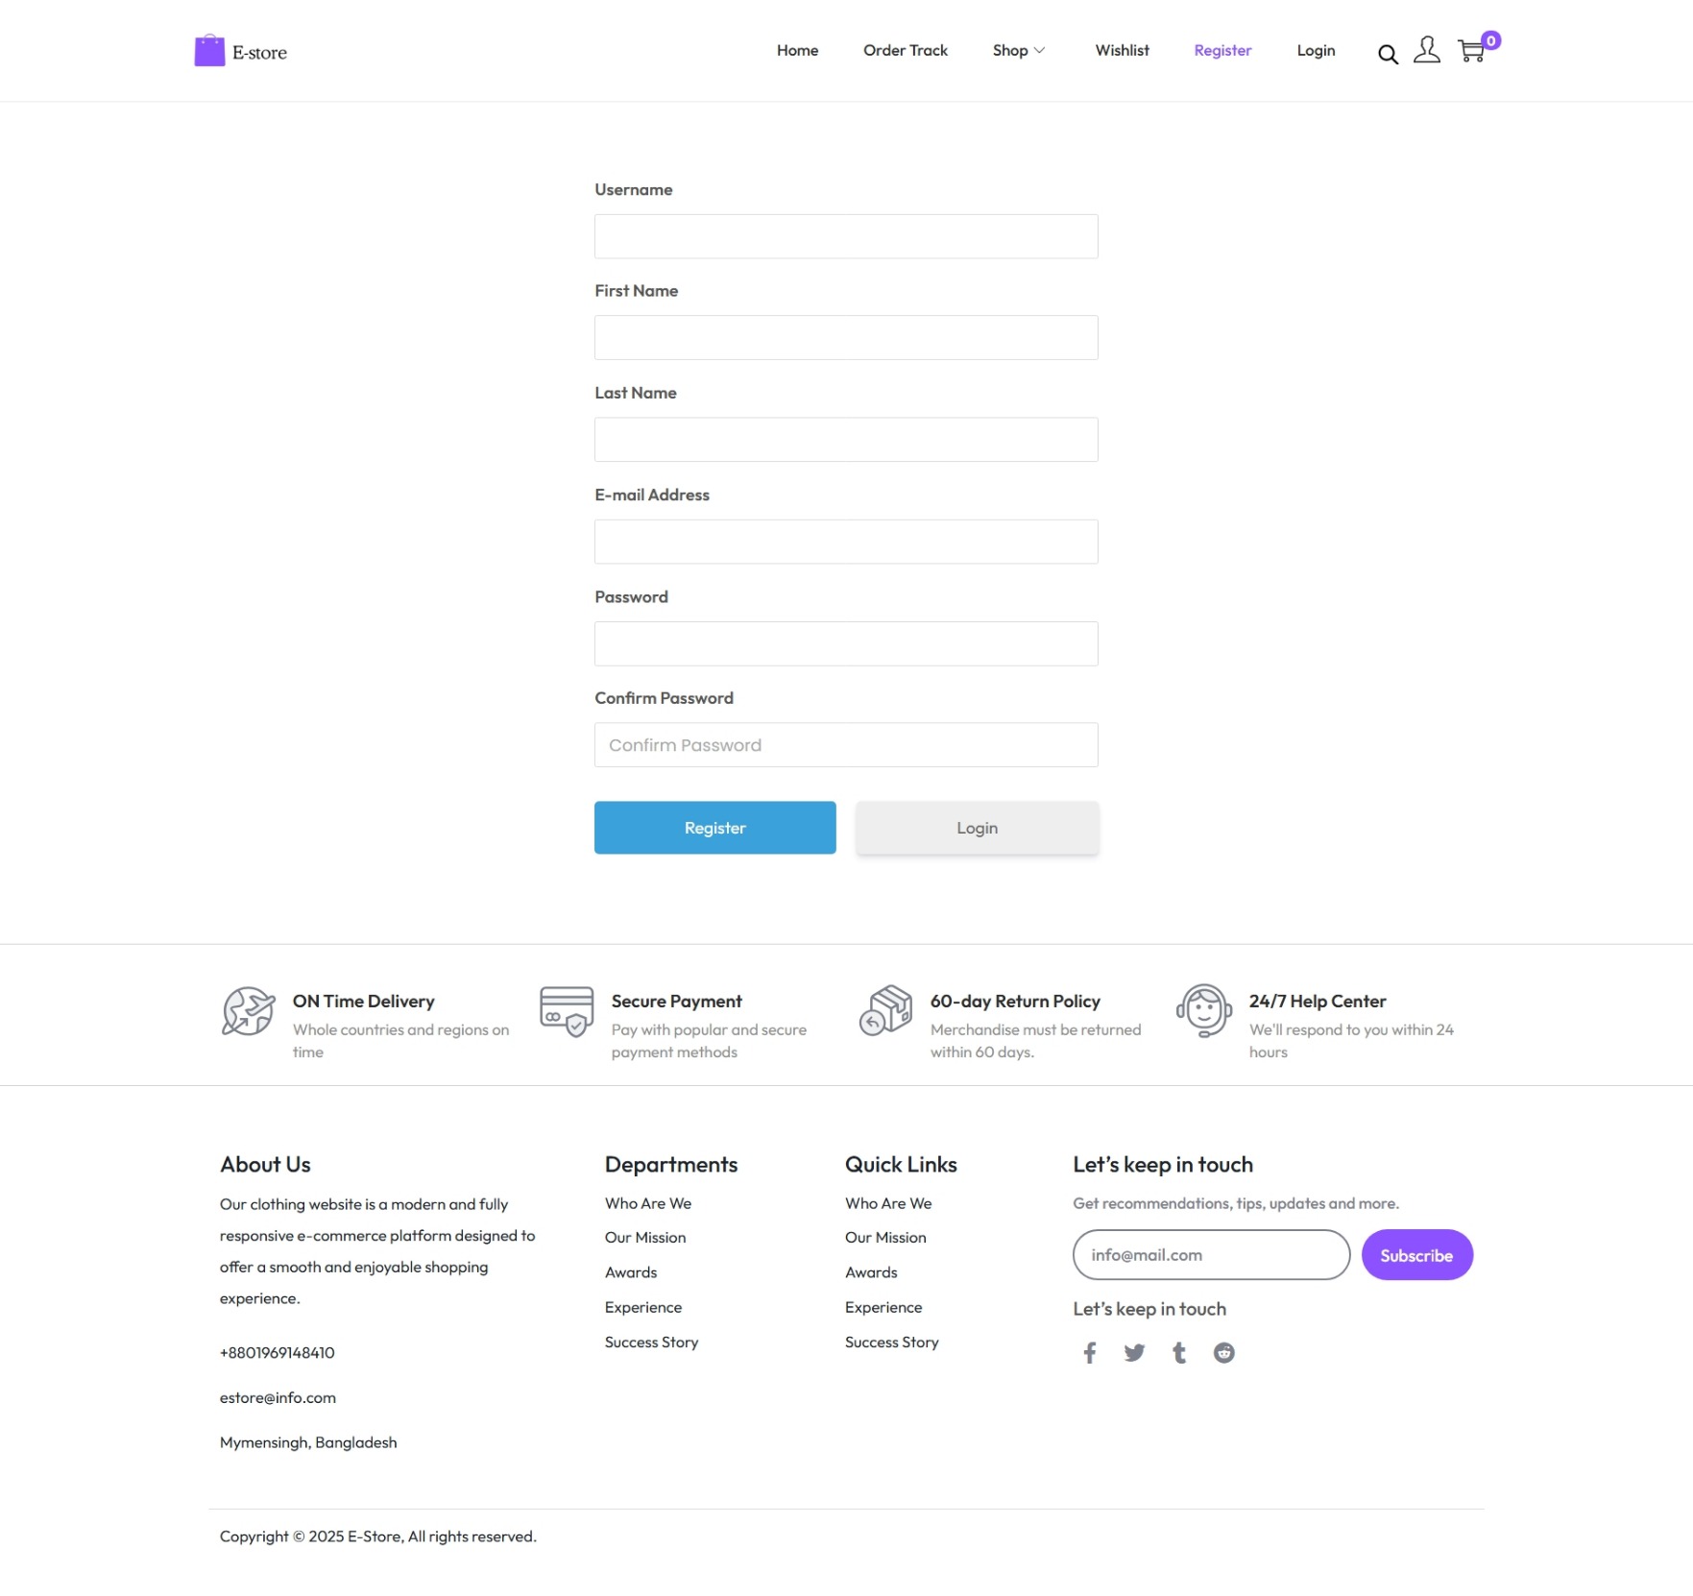Click the Twitter social icon
The width and height of the screenshot is (1693, 1596).
coord(1134,1352)
